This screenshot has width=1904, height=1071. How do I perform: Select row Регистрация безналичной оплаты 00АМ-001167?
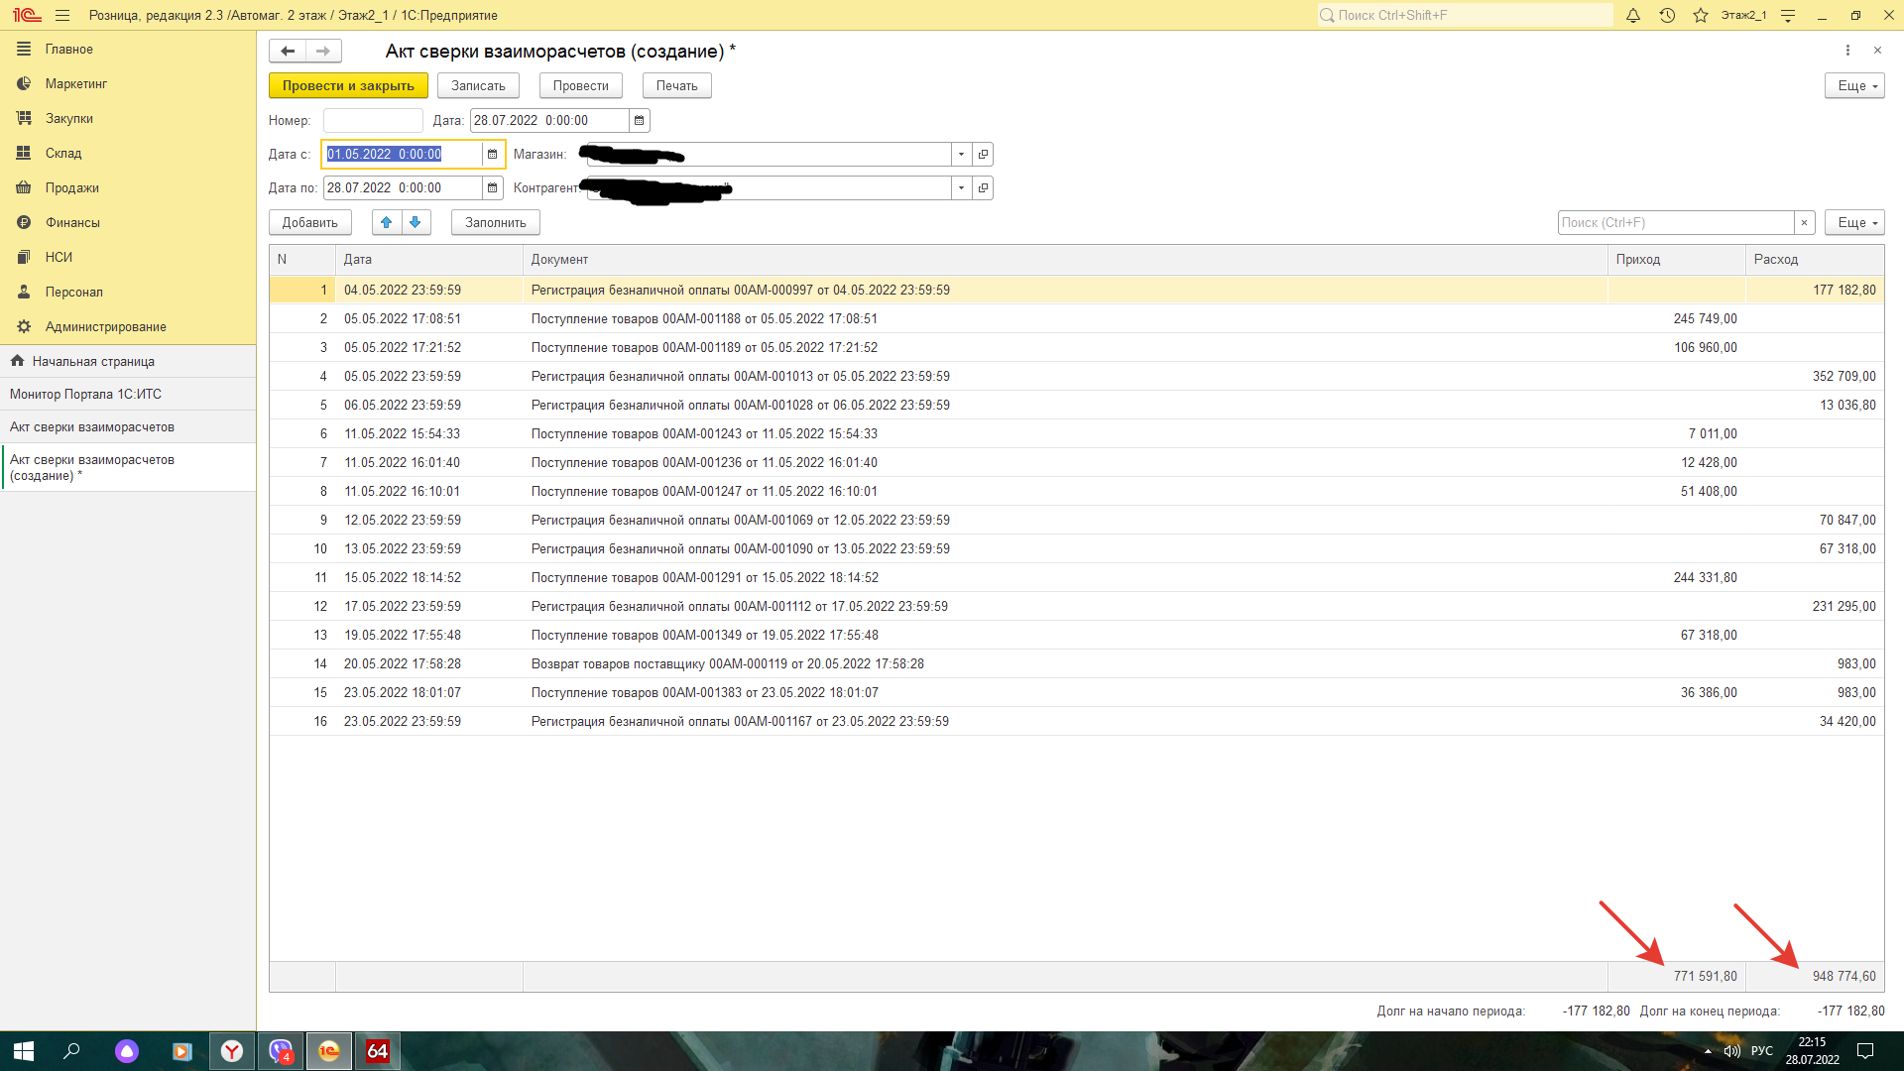pyautogui.click(x=1076, y=721)
